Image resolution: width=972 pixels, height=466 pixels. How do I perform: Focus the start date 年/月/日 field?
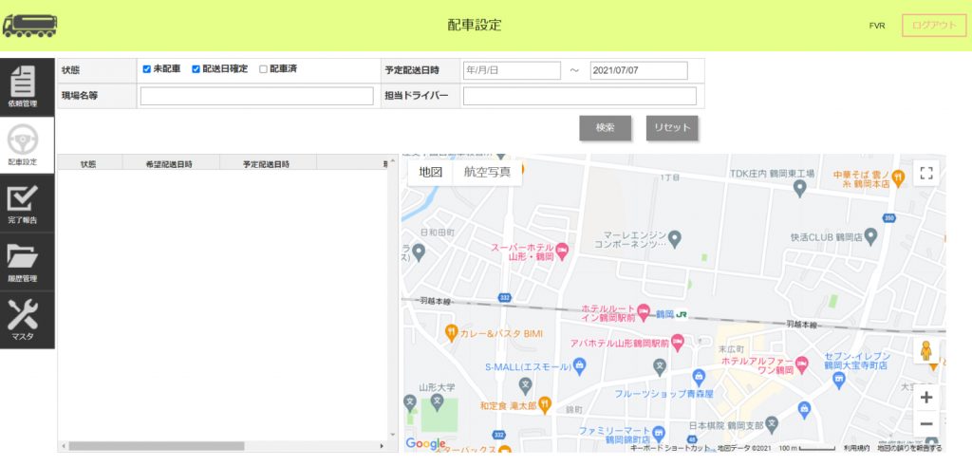[x=512, y=70]
